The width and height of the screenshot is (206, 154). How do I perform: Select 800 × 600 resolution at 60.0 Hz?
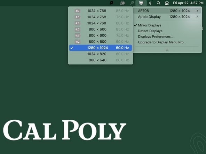tap(101, 42)
